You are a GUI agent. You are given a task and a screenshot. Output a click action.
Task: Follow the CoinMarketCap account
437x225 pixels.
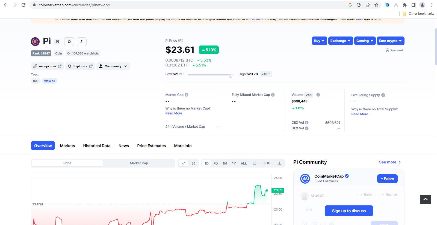pyautogui.click(x=387, y=179)
